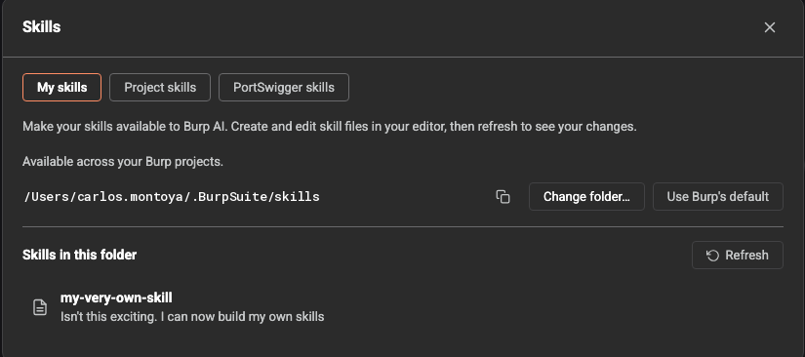
Task: Click the "Skills in this folder" heading
Action: pos(80,255)
